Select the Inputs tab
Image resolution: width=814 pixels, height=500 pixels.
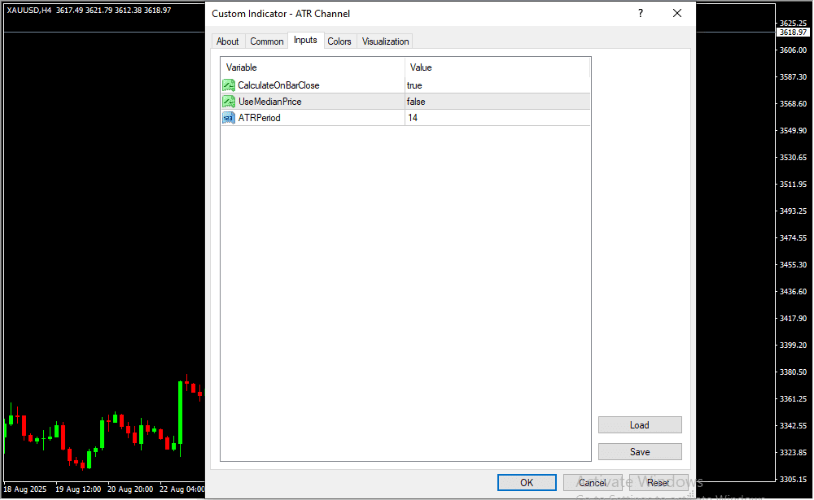tap(305, 41)
